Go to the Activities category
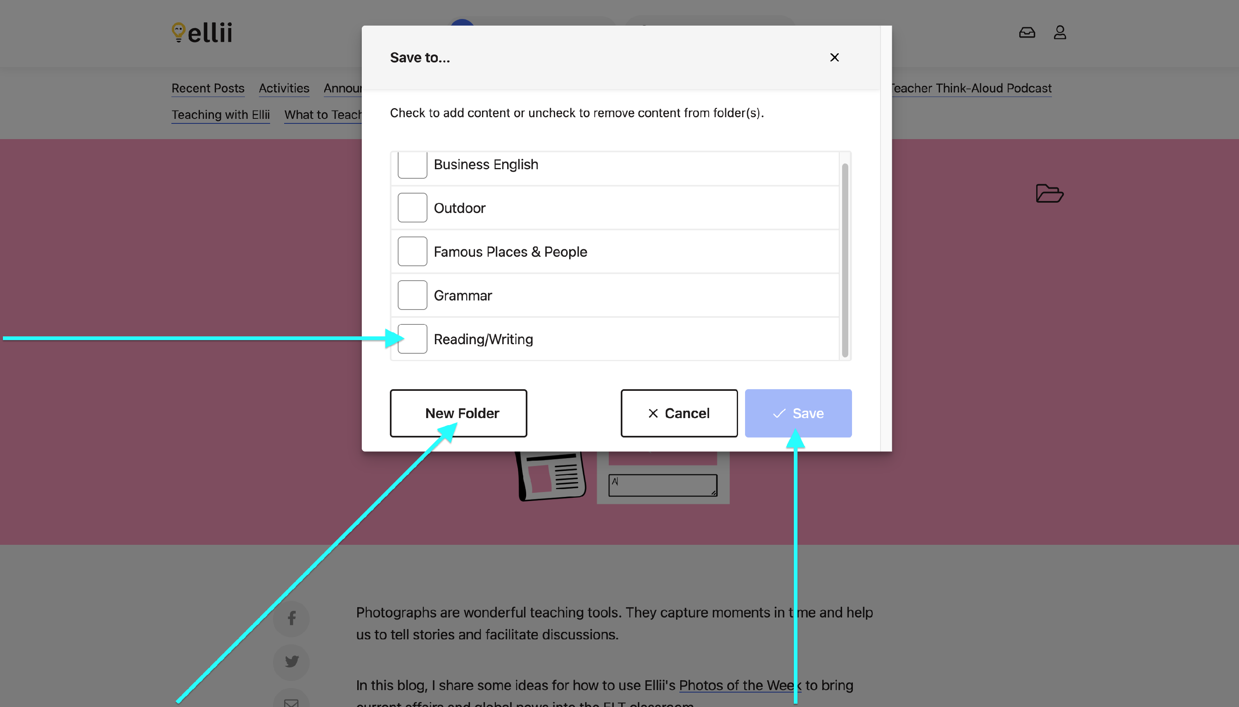Image resolution: width=1239 pixels, height=707 pixels. click(284, 88)
